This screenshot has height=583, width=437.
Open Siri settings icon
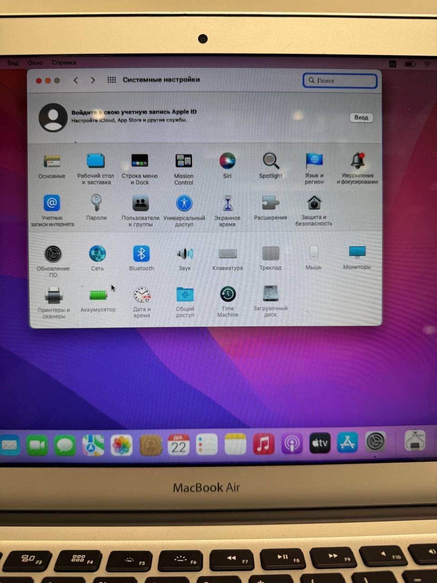coord(227,161)
